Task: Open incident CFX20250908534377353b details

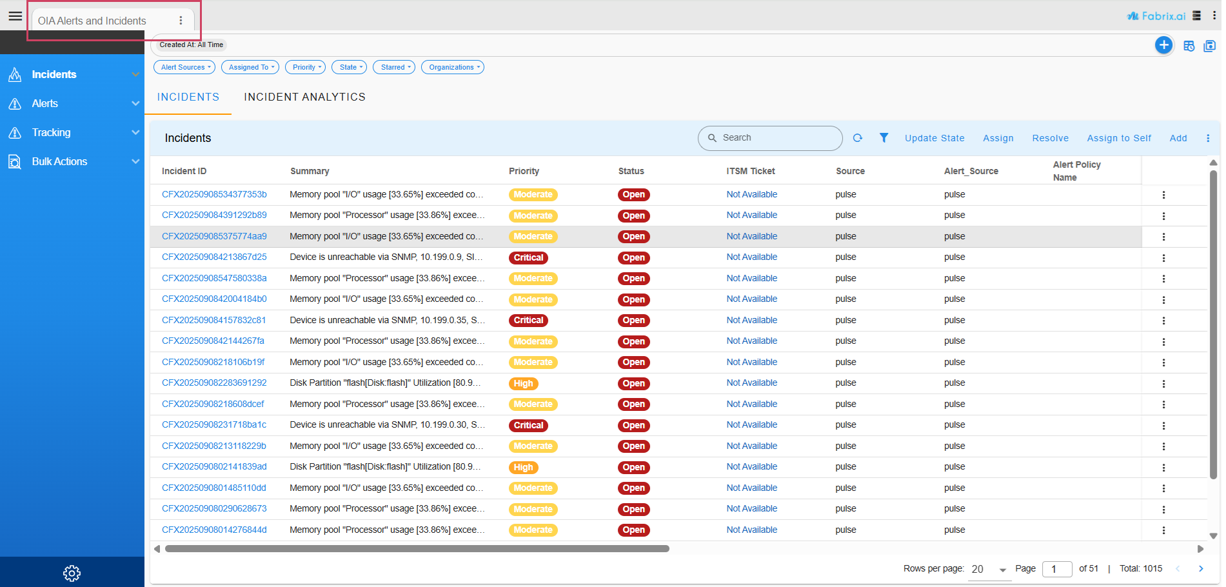Action: (214, 194)
